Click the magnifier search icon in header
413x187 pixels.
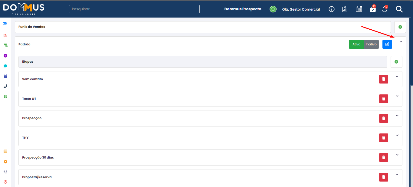(399, 9)
